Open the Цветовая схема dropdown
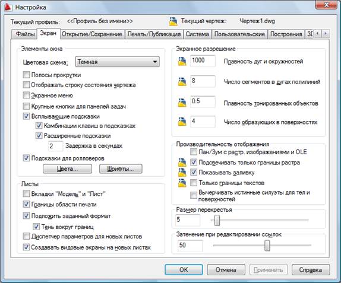This screenshot has width=341, height=283. click(117, 62)
